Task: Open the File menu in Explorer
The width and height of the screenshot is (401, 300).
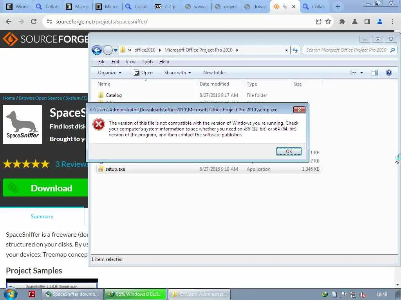Action: [101, 62]
